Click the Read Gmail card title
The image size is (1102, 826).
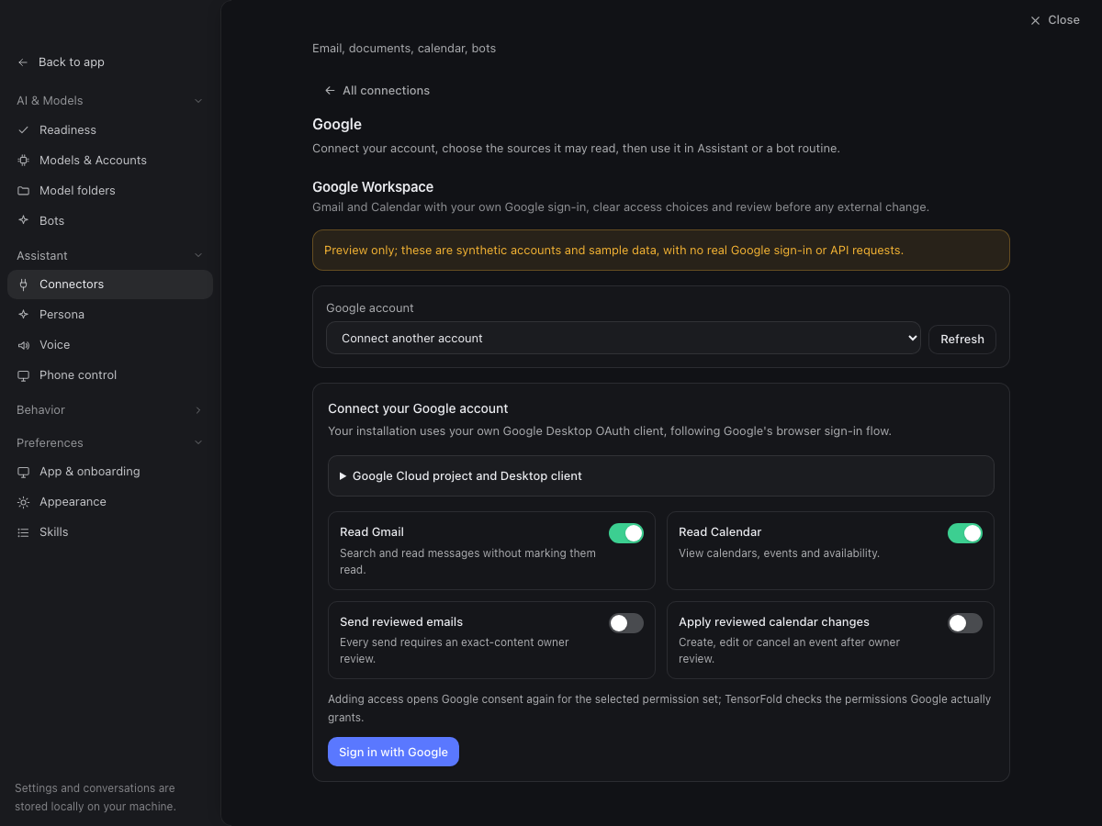click(372, 532)
